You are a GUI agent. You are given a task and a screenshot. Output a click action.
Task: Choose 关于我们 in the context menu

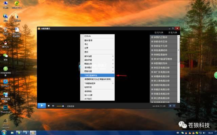(97, 99)
